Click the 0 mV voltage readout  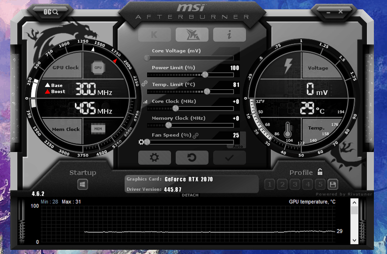(317, 89)
